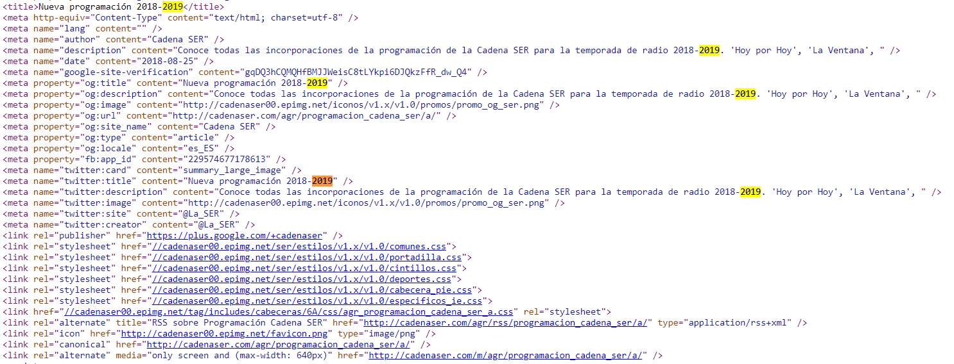Click Cadena SER in the author meta line
Image resolution: width=954 pixels, height=364 pixels.
pyautogui.click(x=178, y=39)
